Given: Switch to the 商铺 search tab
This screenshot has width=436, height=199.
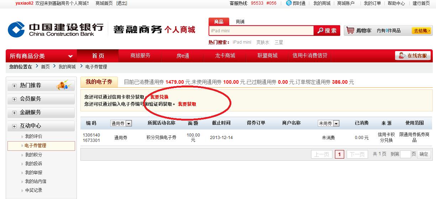Looking at the screenshot, I should (240, 22).
